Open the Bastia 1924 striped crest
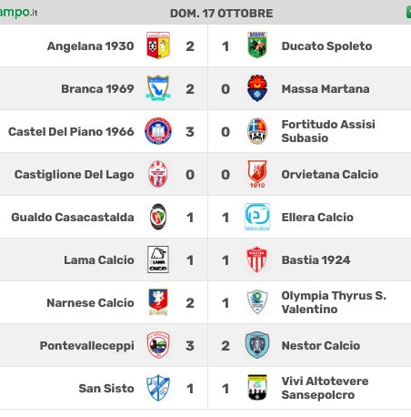The width and height of the screenshot is (411, 417). click(257, 259)
